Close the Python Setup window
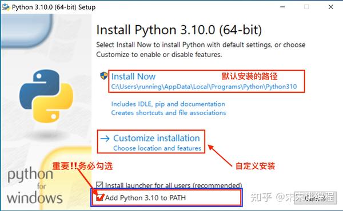Screen dimensions: 343x211 coord(331,7)
